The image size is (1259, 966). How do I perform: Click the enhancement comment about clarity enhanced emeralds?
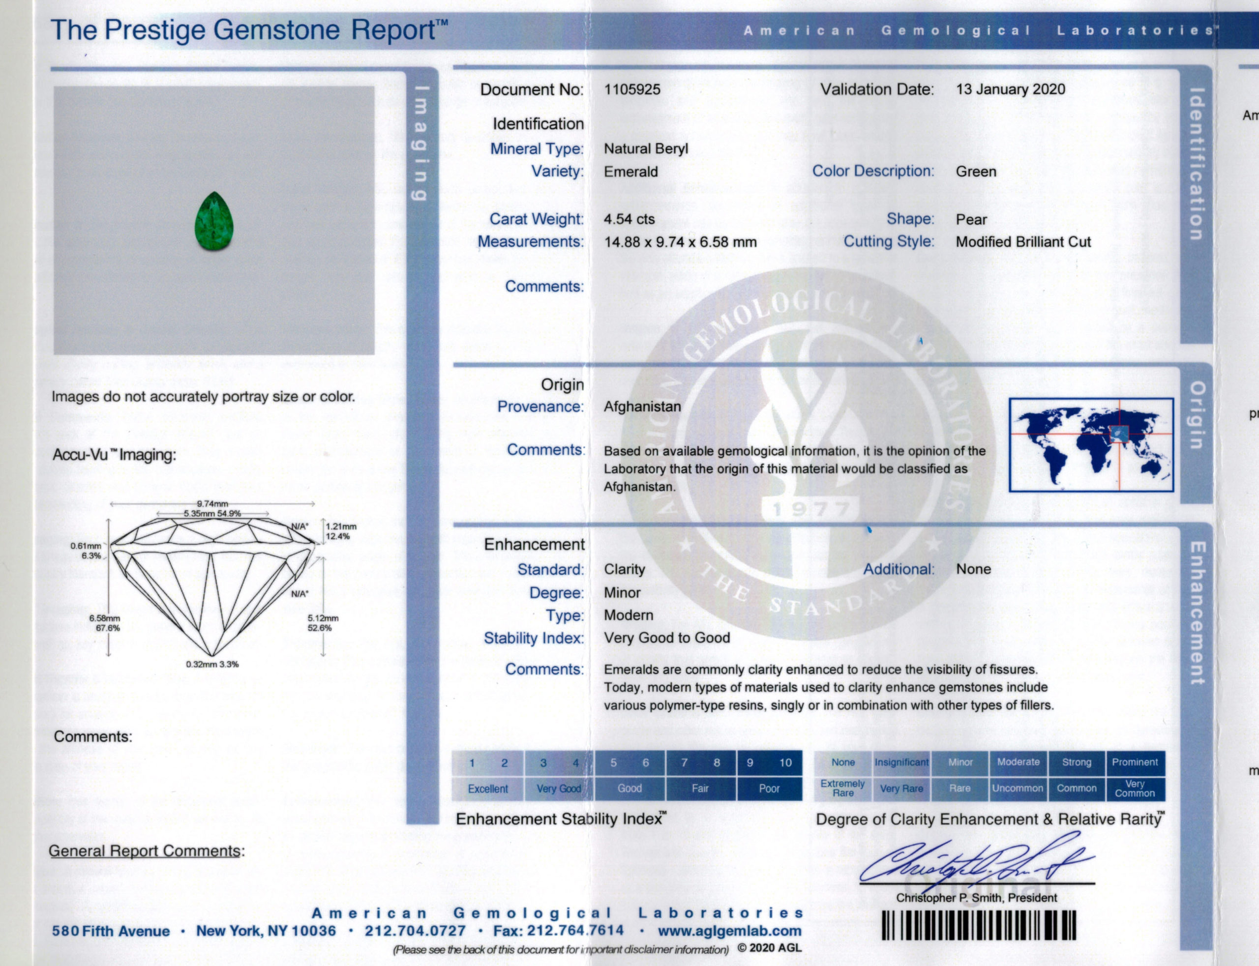[x=829, y=687]
